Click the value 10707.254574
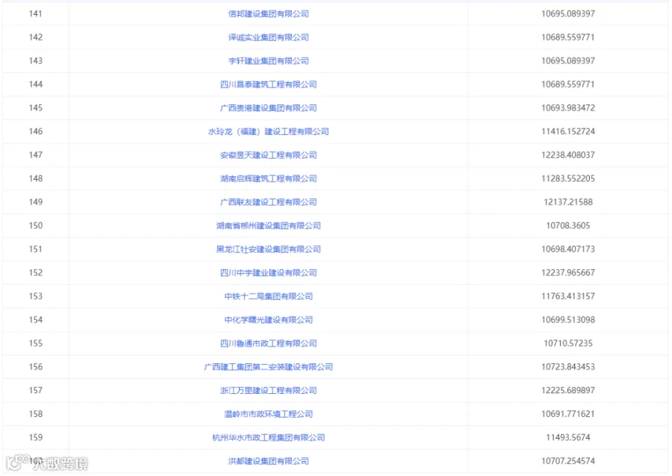Screen dimensions: 672x476 point(568,461)
